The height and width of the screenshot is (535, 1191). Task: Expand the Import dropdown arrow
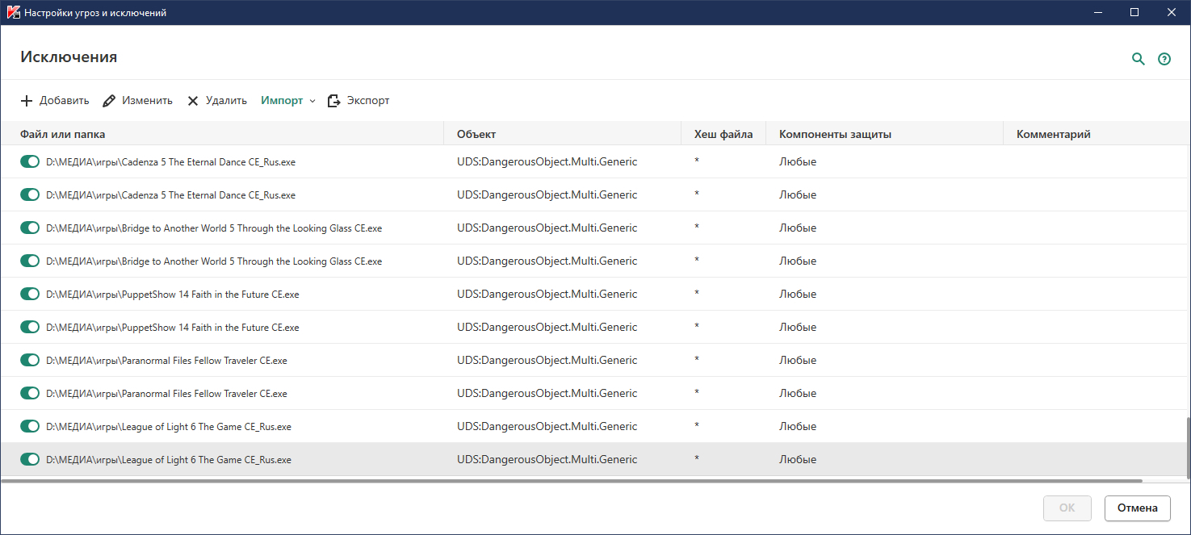[312, 102]
